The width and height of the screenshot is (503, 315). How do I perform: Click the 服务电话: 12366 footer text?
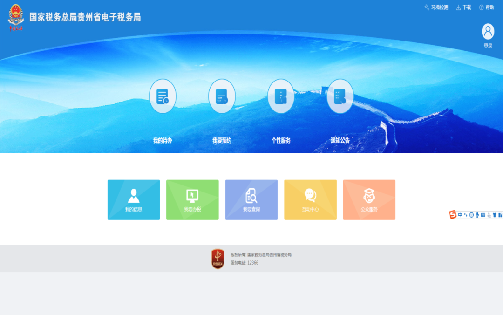tap(245, 263)
